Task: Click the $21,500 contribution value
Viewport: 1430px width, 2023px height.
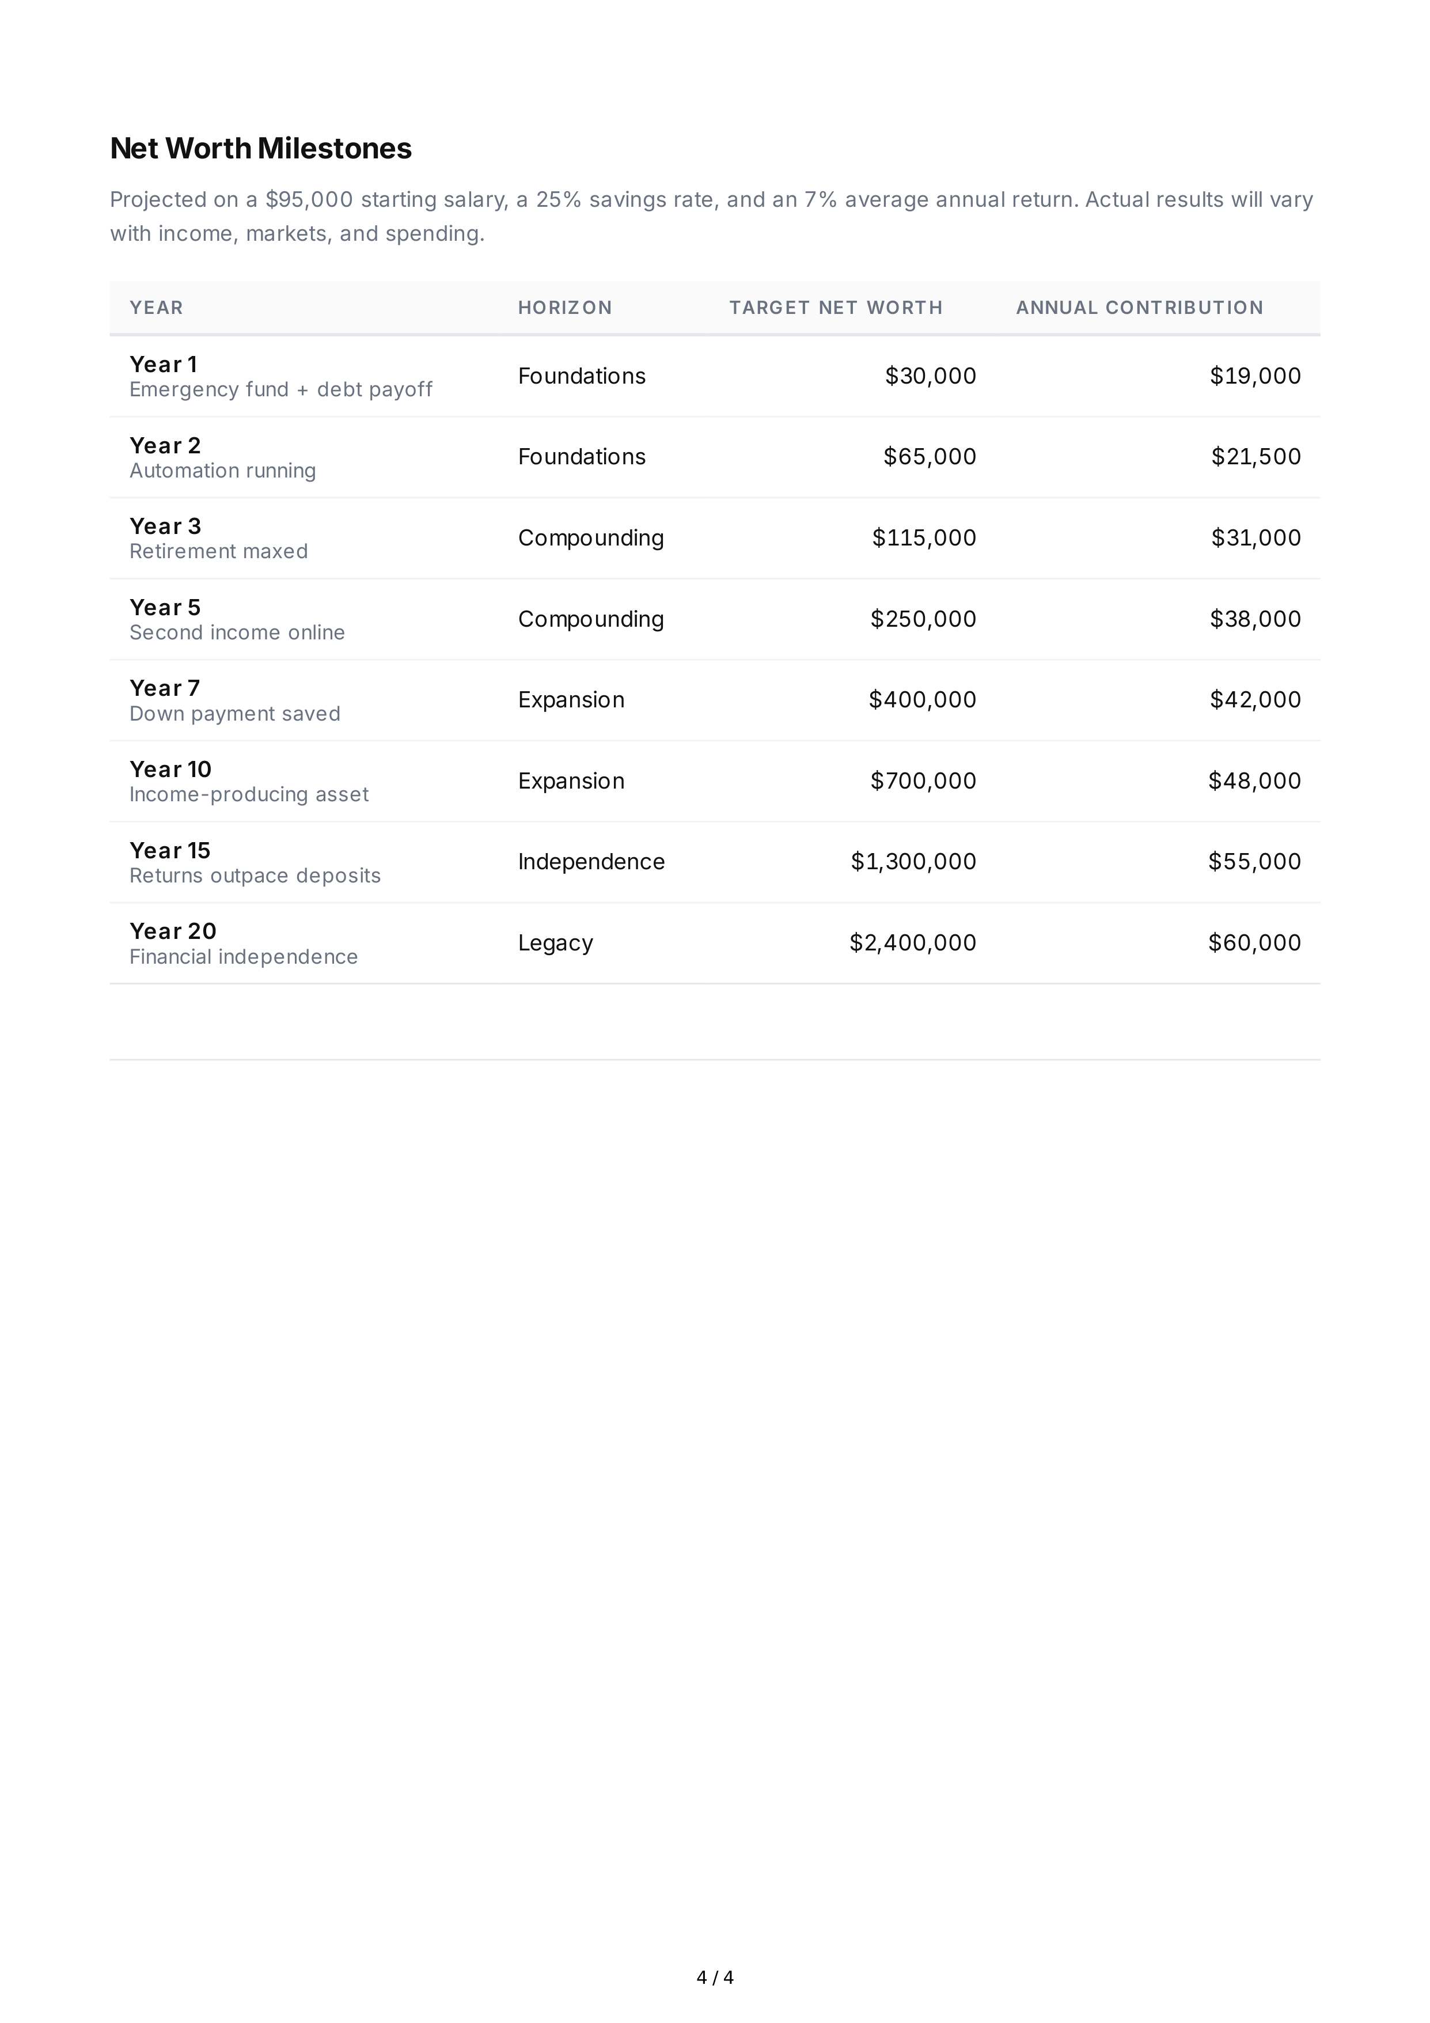Action: (x=1255, y=456)
